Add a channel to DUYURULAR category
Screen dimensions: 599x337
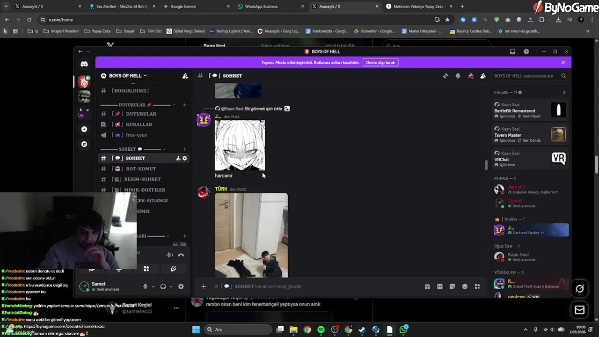[x=185, y=105]
